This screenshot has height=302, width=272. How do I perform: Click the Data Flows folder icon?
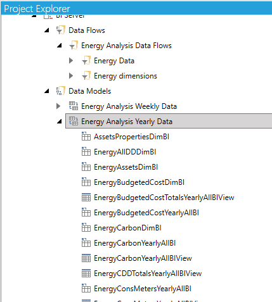pos(61,30)
